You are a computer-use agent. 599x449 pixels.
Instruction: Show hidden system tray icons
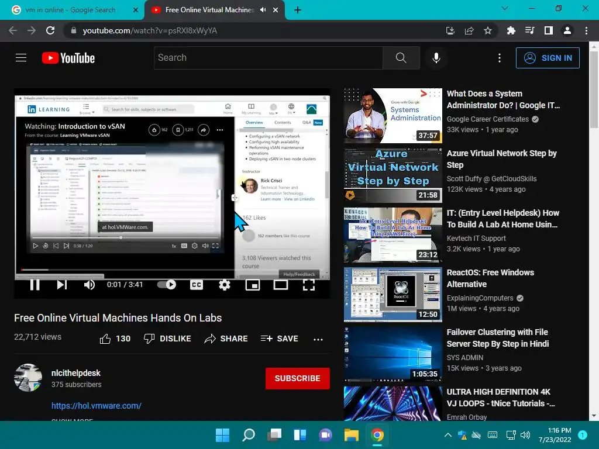click(448, 435)
